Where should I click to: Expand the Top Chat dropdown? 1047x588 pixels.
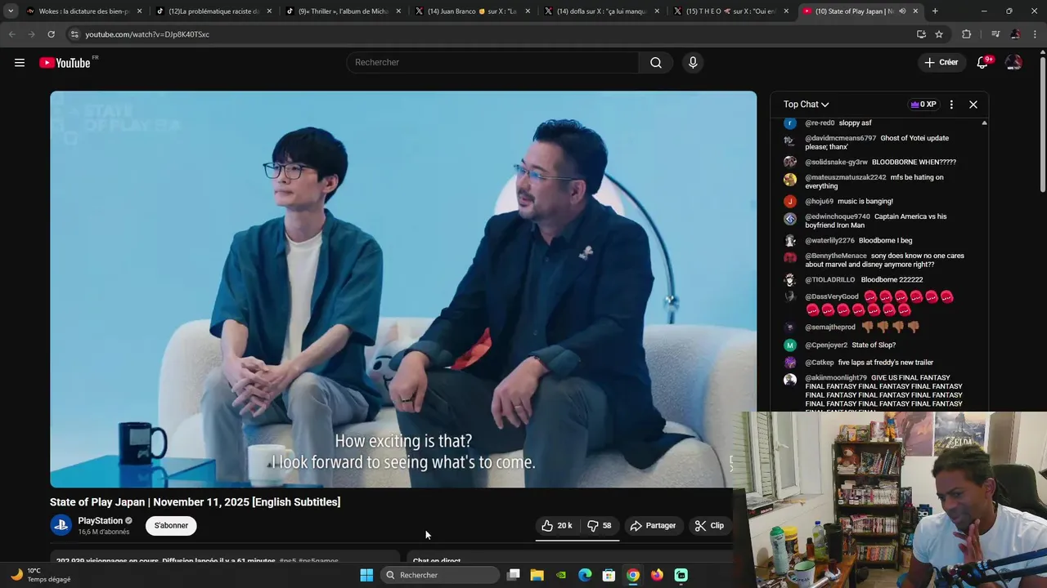[806, 105]
